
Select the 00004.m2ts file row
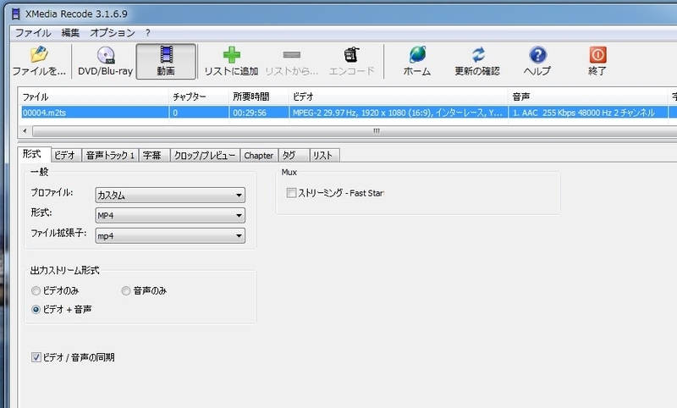point(349,113)
